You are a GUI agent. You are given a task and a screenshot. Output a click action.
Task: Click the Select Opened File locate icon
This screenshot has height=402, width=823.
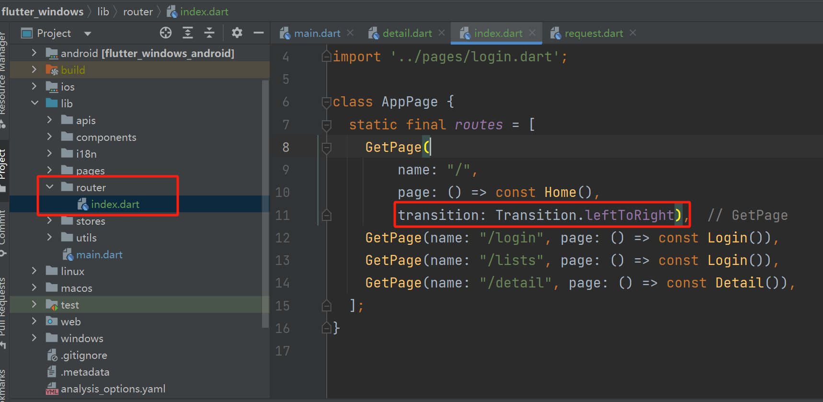(x=166, y=33)
